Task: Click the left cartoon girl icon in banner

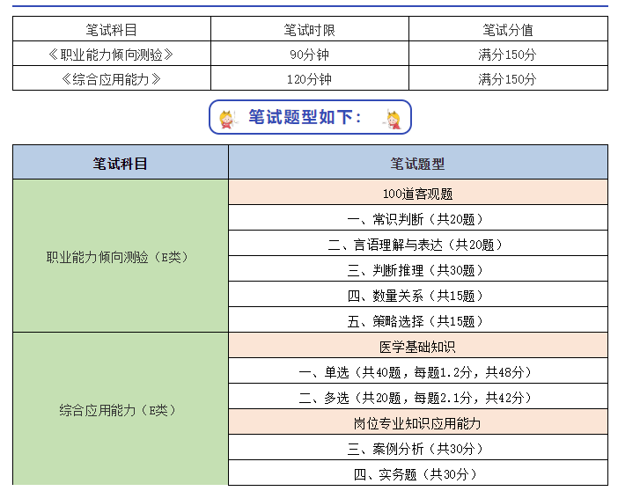Action: [x=227, y=120]
